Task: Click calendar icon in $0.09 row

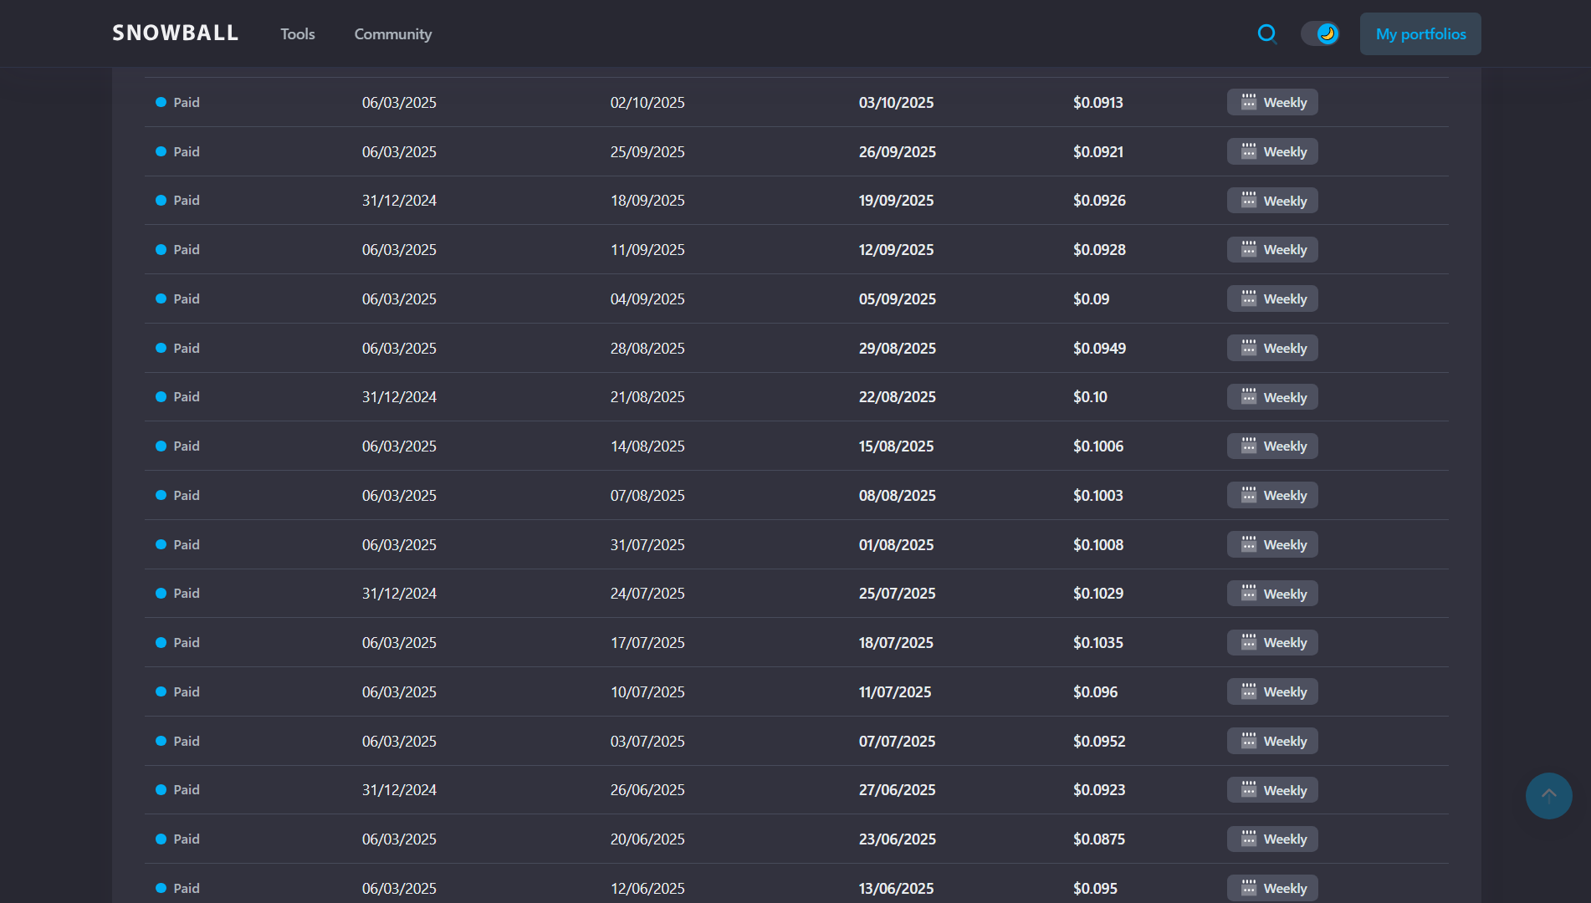Action: [1248, 298]
